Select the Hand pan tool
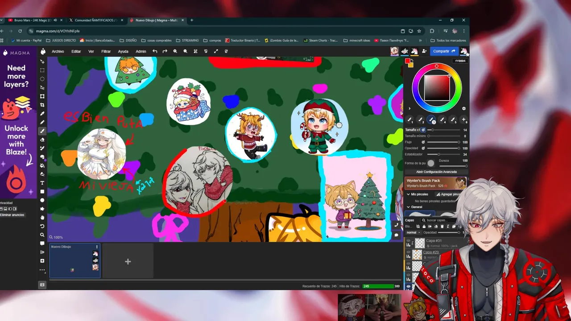 click(x=42, y=218)
